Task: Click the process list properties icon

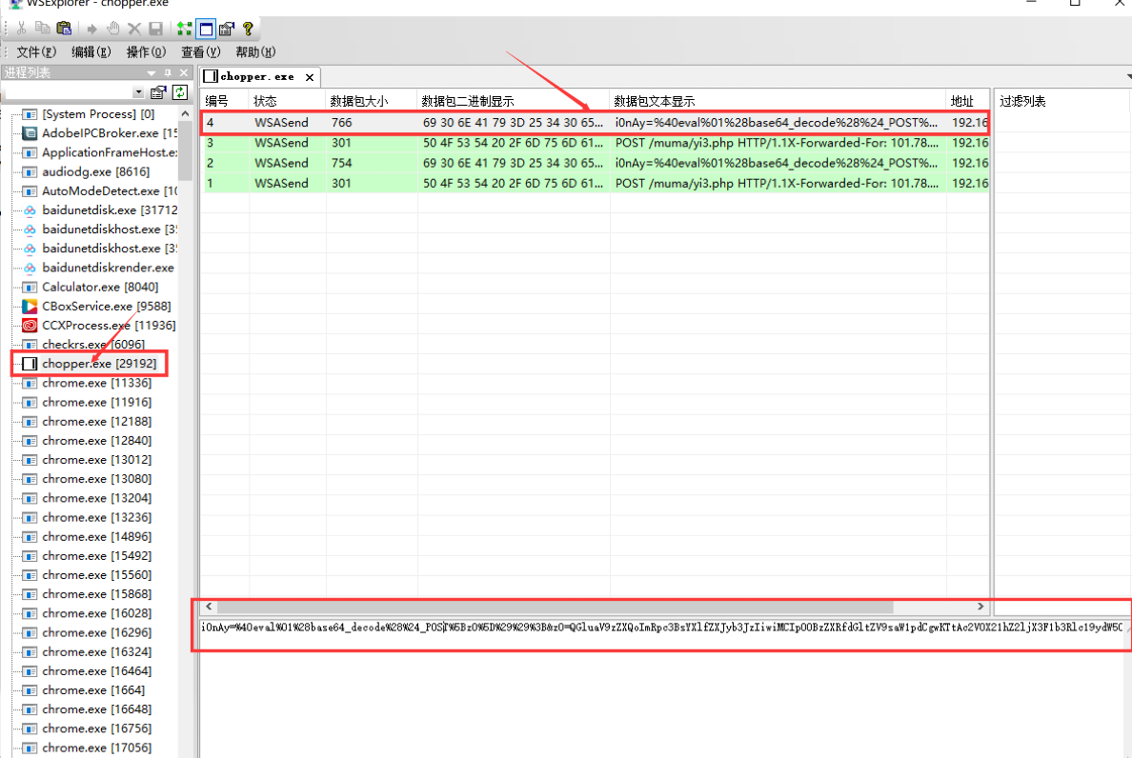Action: click(158, 92)
